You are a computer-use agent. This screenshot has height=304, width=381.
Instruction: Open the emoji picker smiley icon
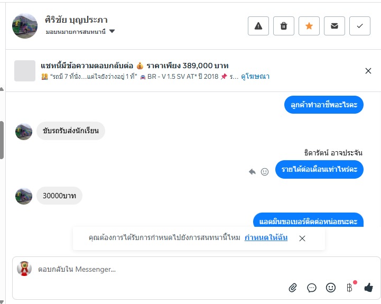tap(330, 288)
